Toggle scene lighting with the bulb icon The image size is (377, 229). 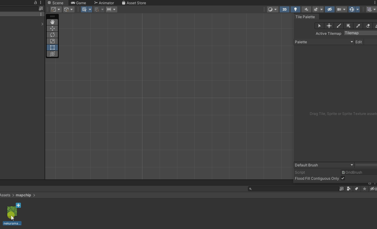click(x=295, y=9)
